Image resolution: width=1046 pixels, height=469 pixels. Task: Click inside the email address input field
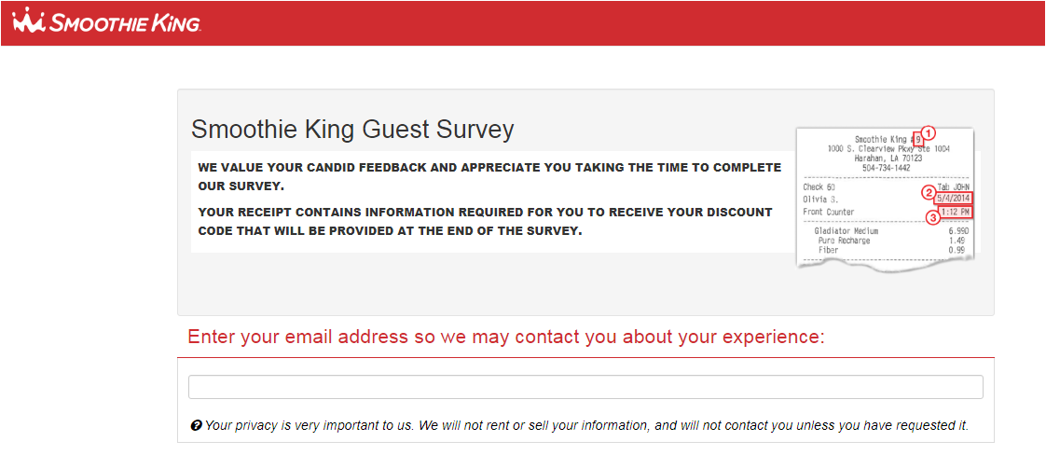pos(585,387)
